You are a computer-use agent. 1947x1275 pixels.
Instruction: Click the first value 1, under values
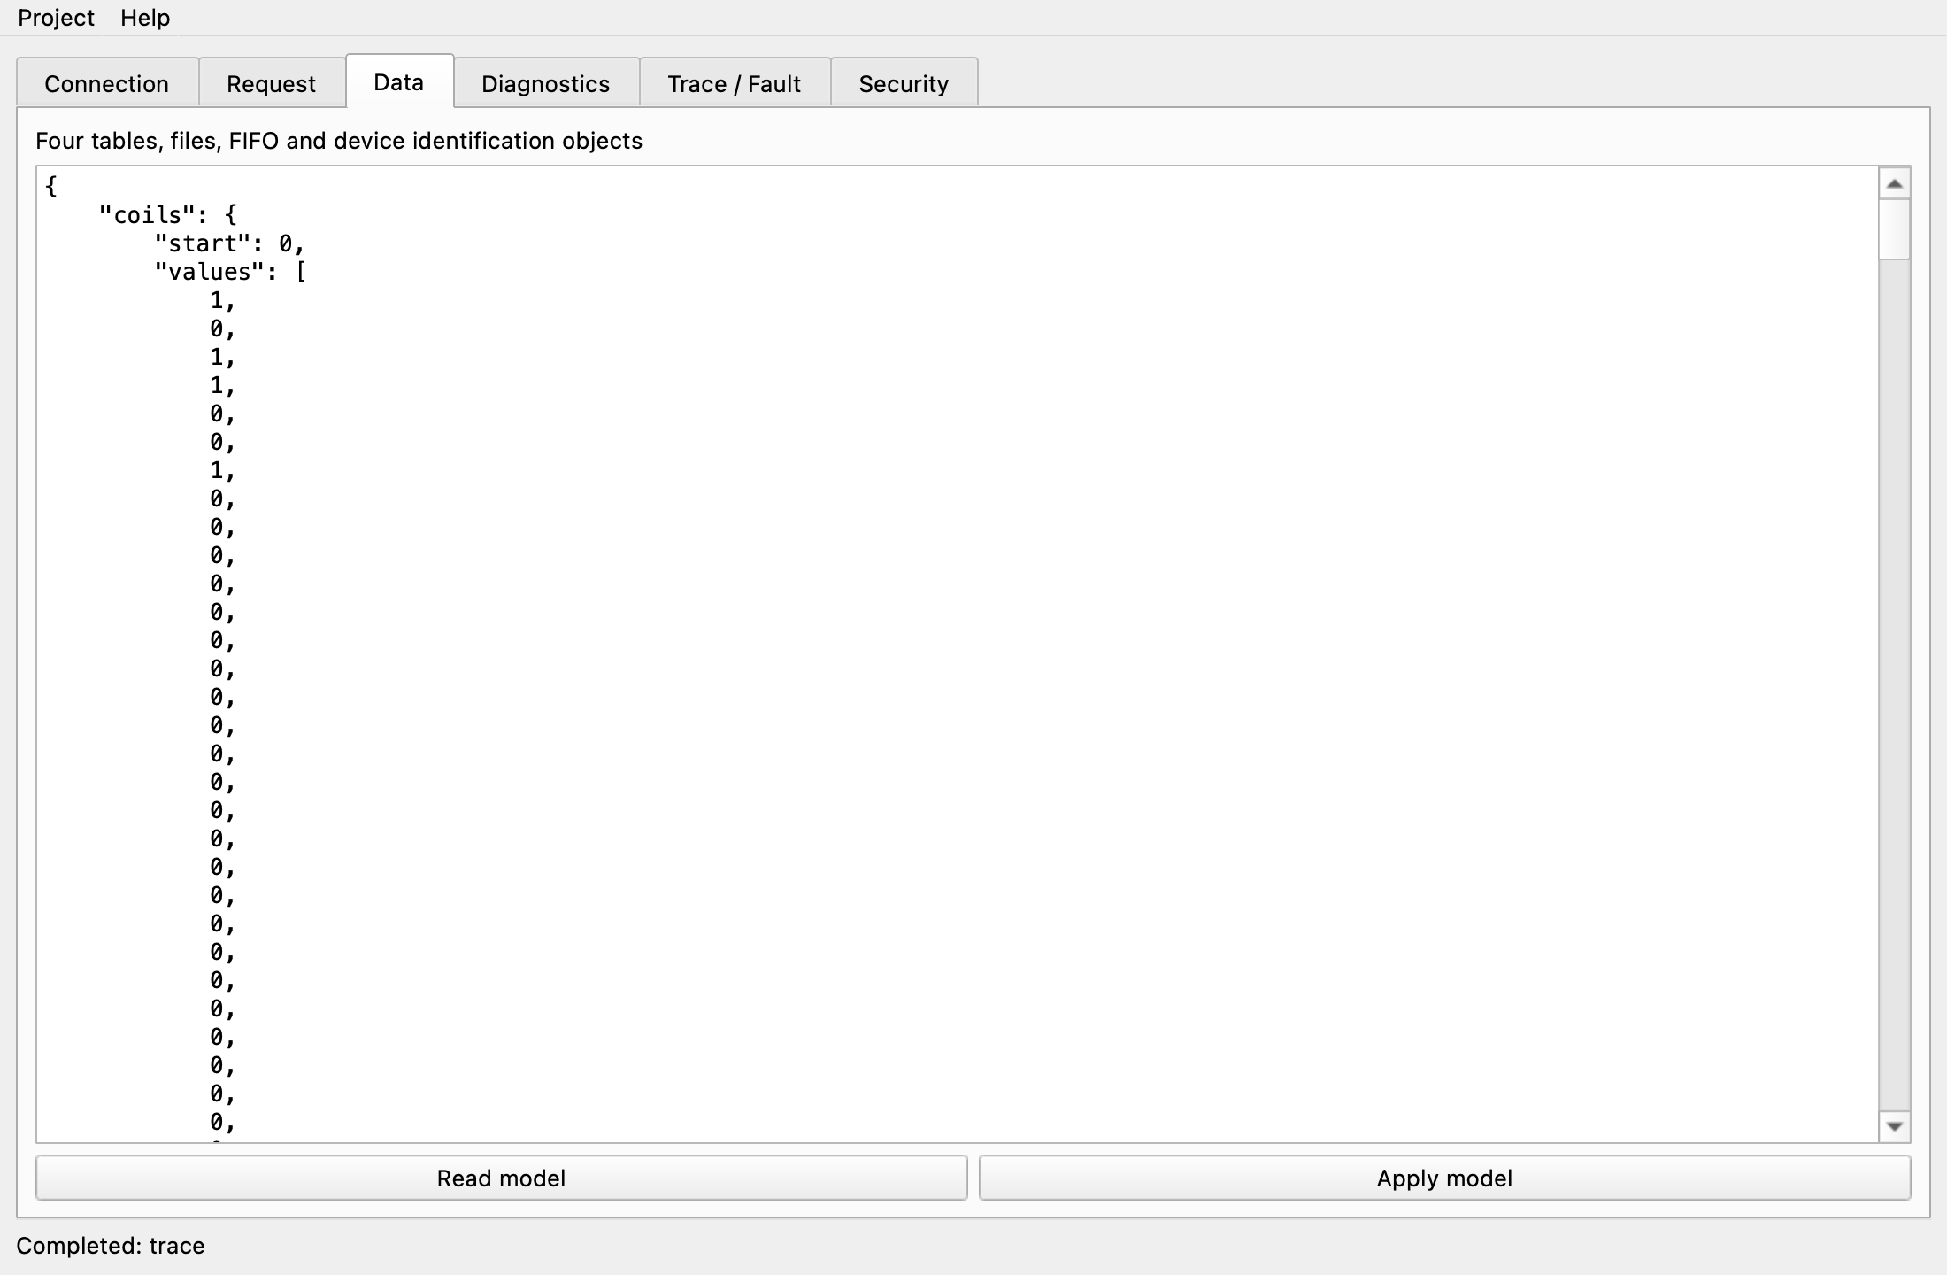pyautogui.click(x=222, y=301)
